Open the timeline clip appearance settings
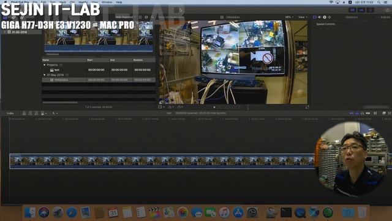Screen dimensions: 392x221 [x=375, y=113]
